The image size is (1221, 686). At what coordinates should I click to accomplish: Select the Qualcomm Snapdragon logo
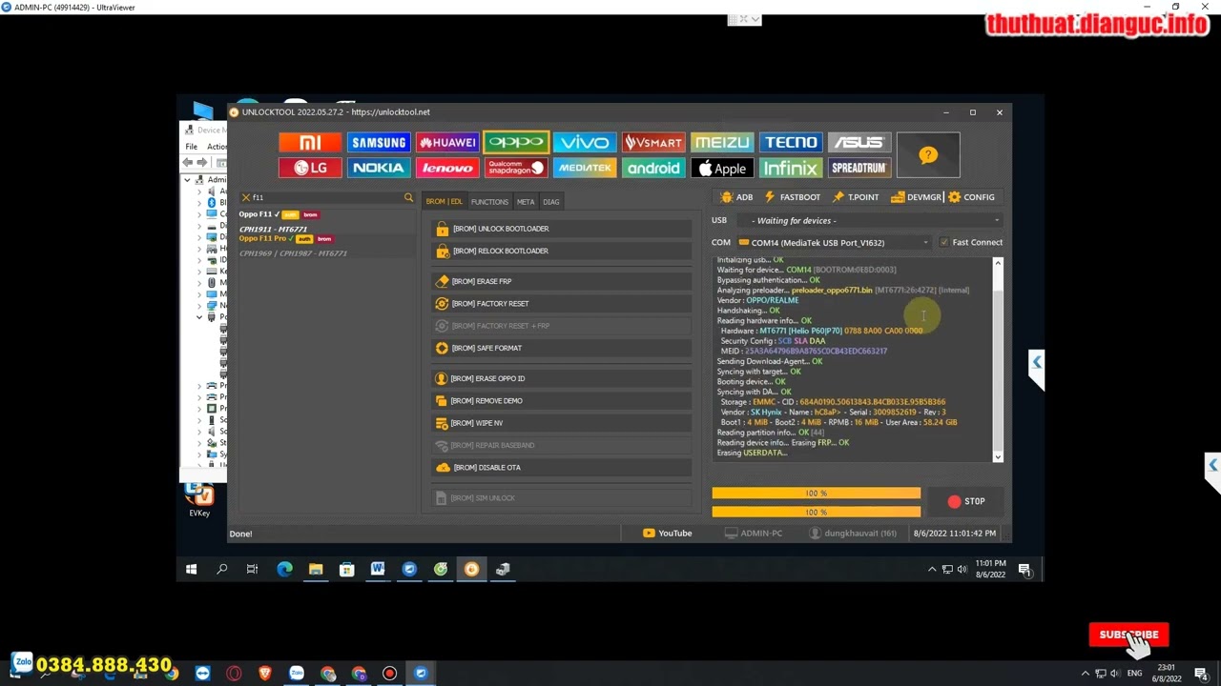(516, 168)
